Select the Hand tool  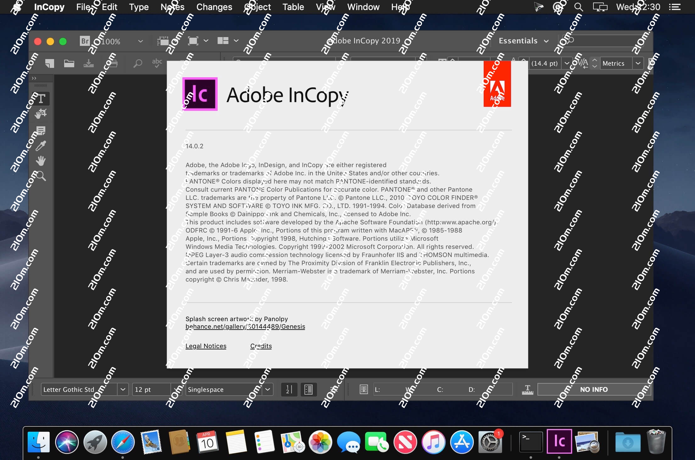(x=41, y=161)
